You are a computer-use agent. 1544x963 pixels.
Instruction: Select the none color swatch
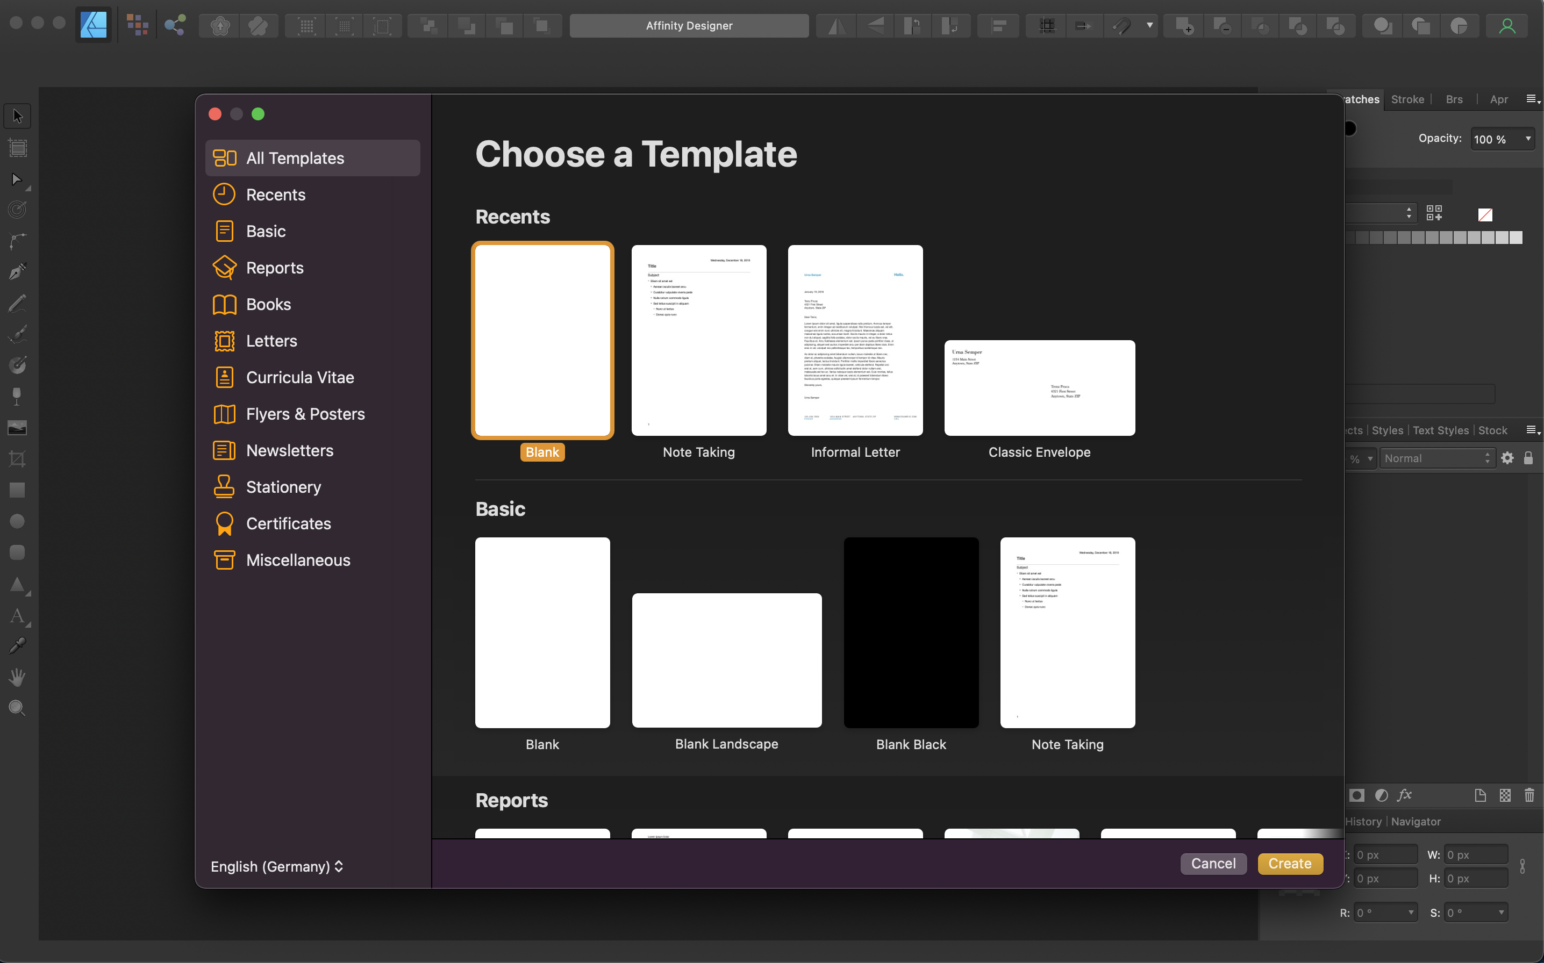tap(1485, 214)
